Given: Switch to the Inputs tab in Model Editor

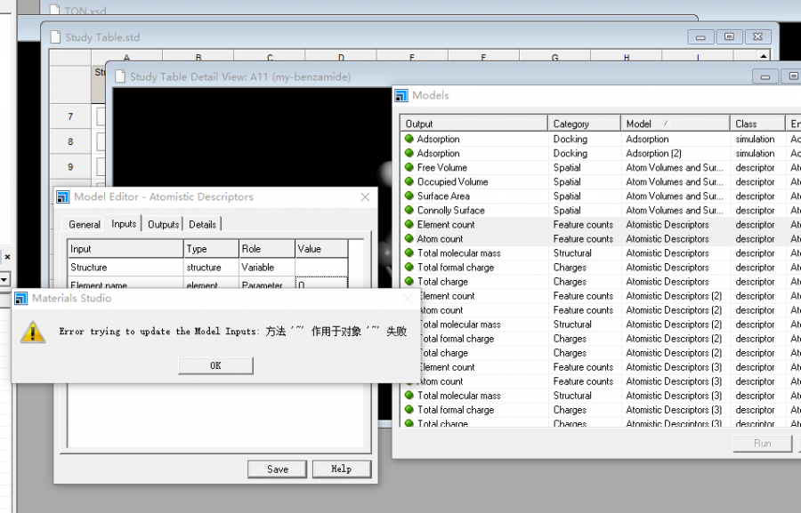Looking at the screenshot, I should (124, 224).
